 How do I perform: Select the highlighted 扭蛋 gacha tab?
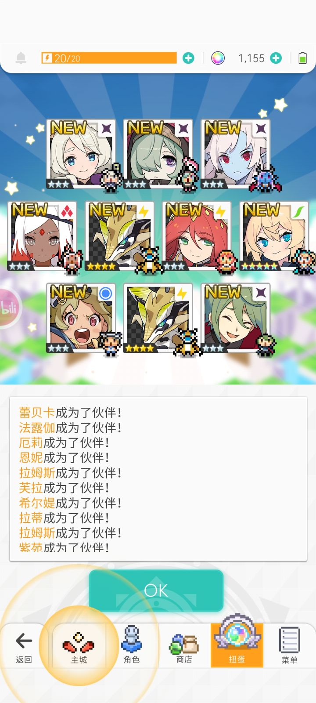coord(237,645)
